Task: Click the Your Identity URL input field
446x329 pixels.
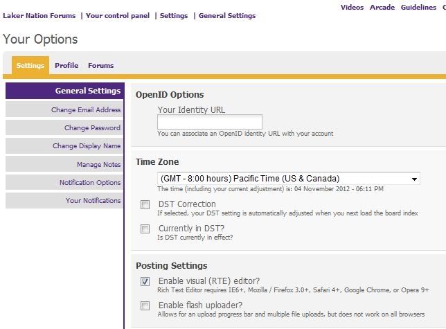Action: click(x=210, y=122)
